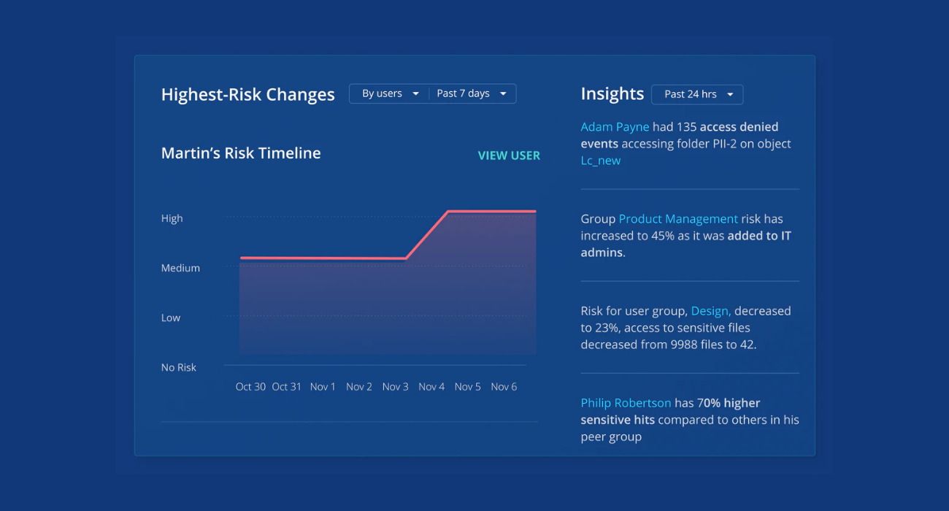Click the Past 7 days caret arrow
This screenshot has width=949, height=511.
(x=503, y=93)
